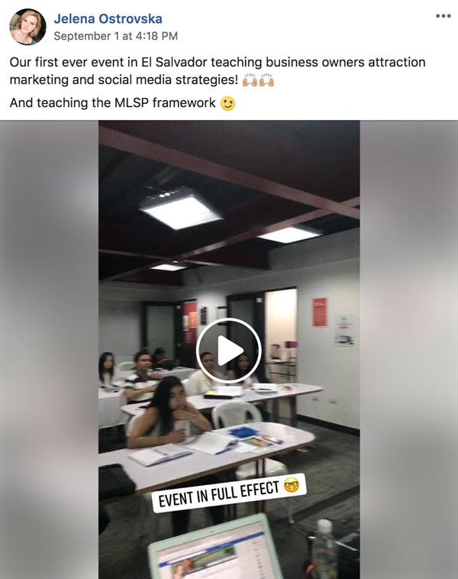Select the 'And teaching the MLSP framework' line
Screen dimensions: 458x579
[112, 102]
